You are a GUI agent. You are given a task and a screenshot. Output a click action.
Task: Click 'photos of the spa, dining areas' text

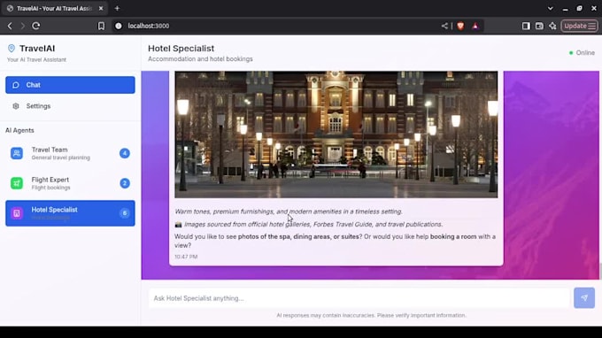pos(284,237)
